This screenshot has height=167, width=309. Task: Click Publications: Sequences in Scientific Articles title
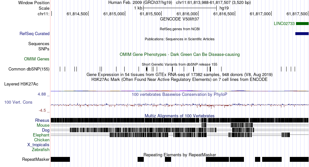point(180,39)
